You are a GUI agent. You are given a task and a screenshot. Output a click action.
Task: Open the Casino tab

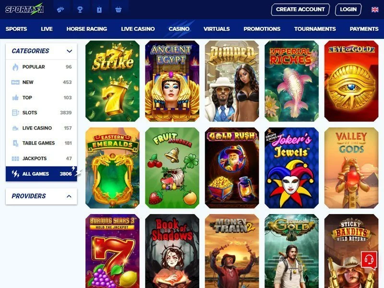179,29
